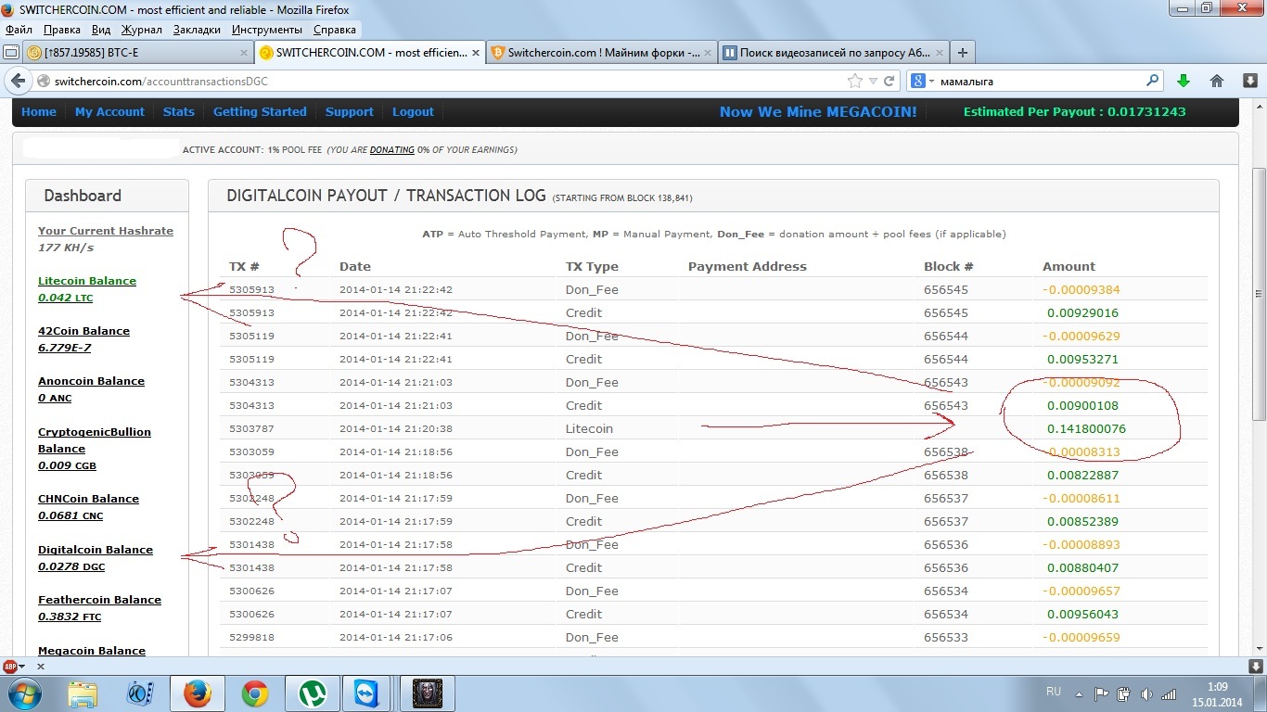1267x712 pixels.
Task: Open the Закладки menu
Action: point(197,30)
